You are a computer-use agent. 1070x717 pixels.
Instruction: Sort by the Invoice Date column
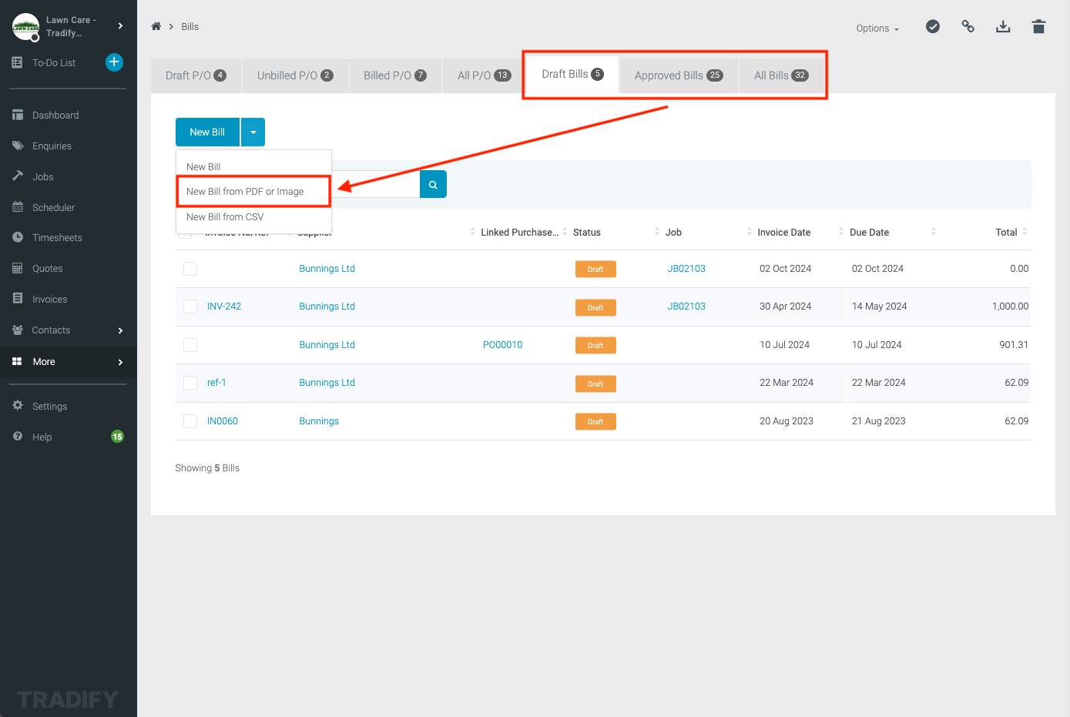[x=783, y=232]
